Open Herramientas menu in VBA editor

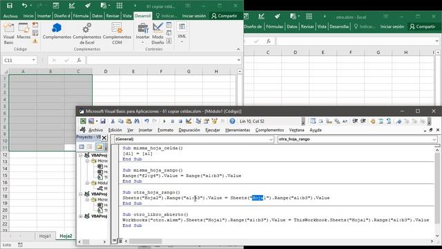238,130
